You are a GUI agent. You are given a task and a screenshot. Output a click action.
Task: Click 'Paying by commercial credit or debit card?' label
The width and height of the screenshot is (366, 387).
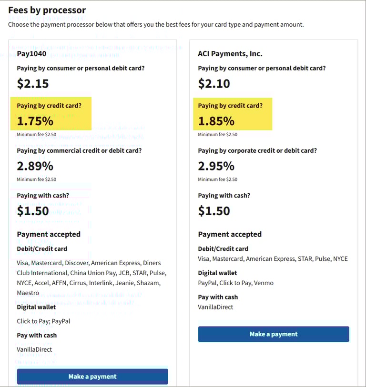[79, 150]
